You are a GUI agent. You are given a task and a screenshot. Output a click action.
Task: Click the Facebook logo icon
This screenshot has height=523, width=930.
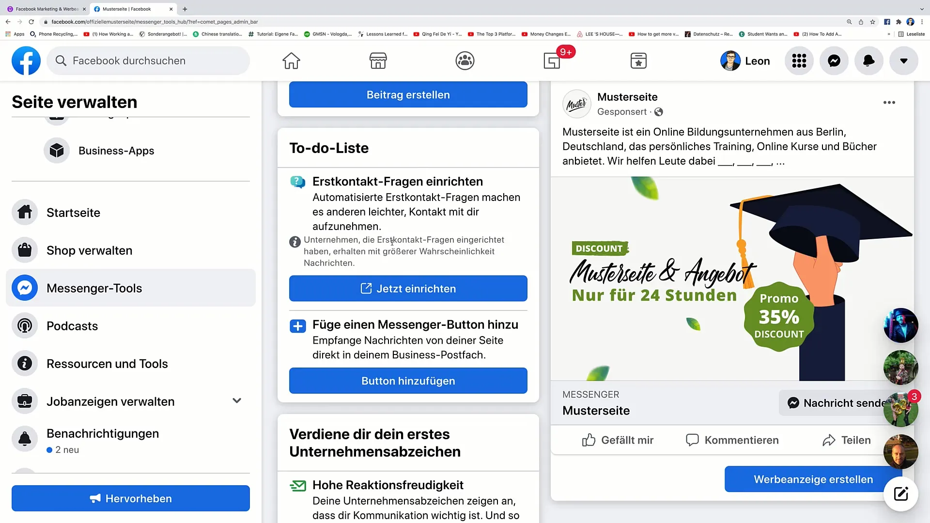(26, 61)
